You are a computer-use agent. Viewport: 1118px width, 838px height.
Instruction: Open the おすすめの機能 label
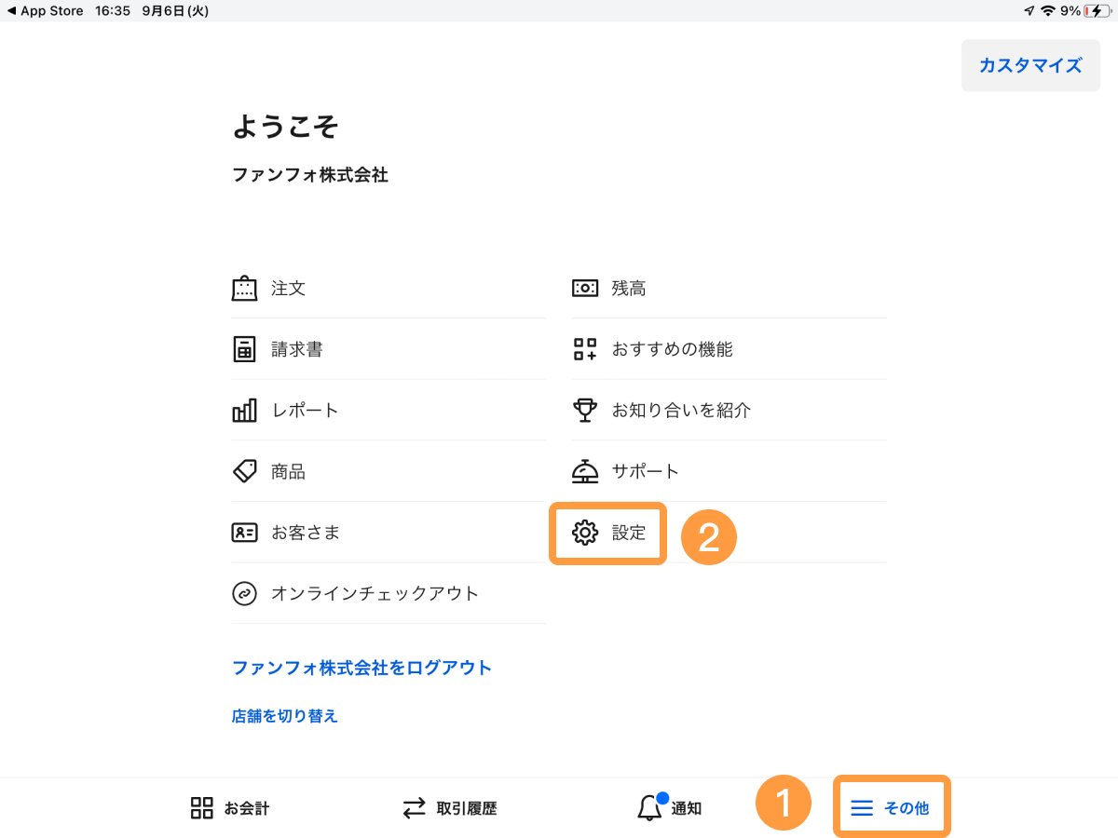click(673, 349)
